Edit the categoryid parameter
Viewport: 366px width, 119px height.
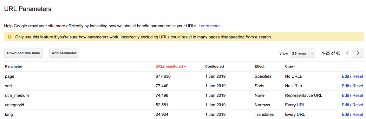(x=345, y=105)
